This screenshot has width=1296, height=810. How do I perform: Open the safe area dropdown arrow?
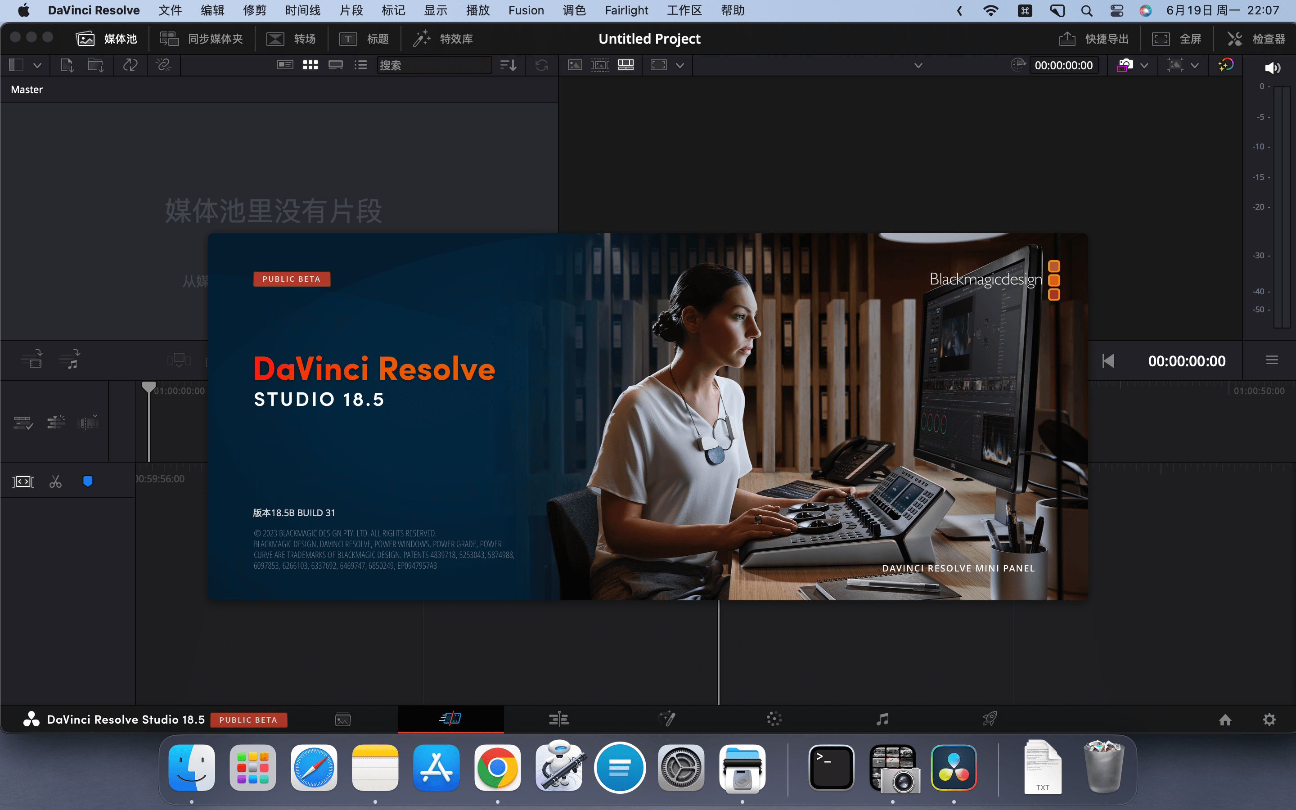coord(1195,65)
